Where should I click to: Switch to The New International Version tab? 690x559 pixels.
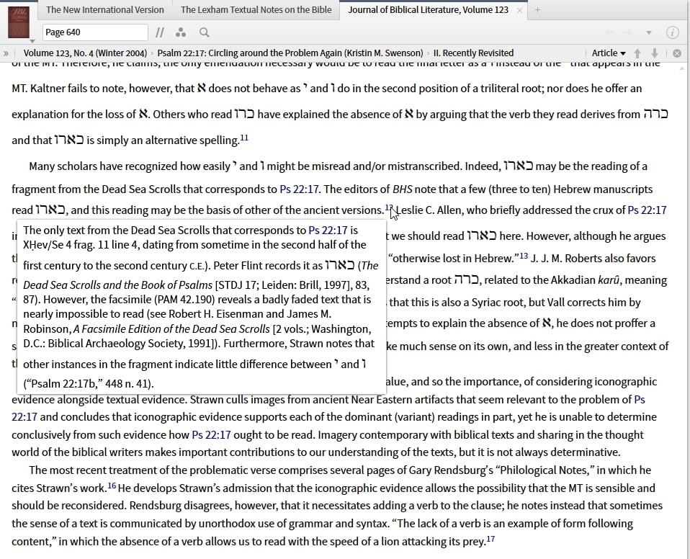tap(104, 9)
